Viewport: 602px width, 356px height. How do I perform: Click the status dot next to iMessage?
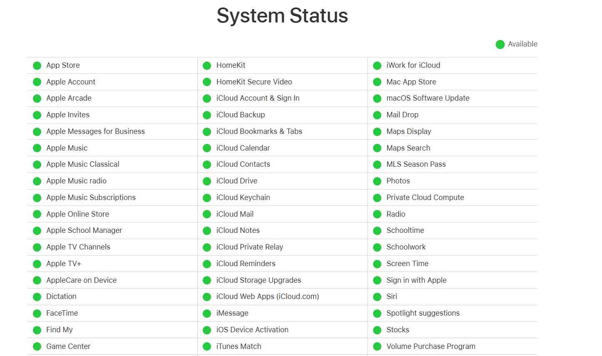click(x=207, y=314)
